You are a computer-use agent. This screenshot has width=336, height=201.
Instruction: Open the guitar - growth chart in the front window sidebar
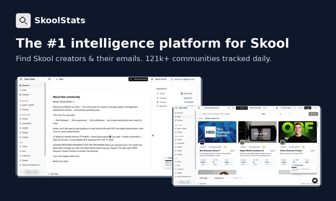tap(184, 128)
